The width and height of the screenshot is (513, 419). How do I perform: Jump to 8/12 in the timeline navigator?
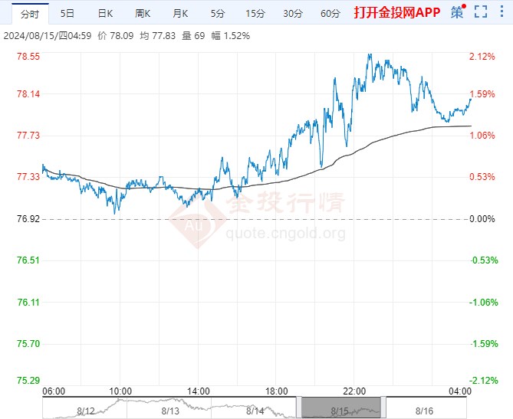tap(86, 411)
